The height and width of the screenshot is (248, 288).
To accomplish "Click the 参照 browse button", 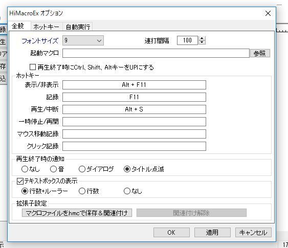I will [260, 53].
